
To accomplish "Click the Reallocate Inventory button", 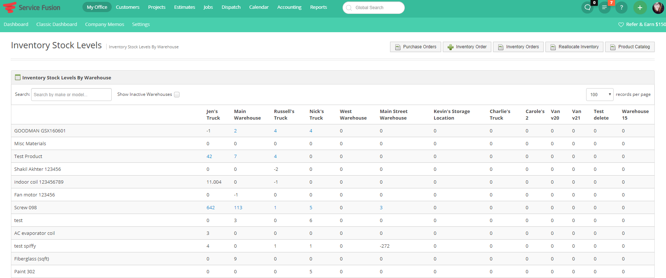I will 574,47.
